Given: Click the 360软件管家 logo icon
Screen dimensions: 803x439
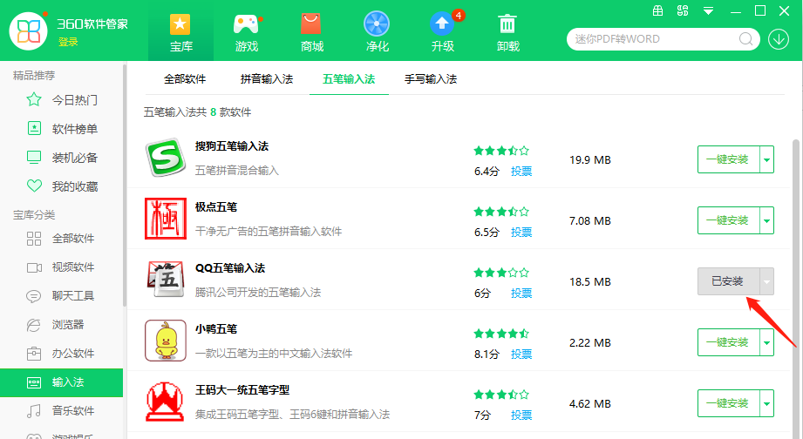Looking at the screenshot, I should coord(28,30).
